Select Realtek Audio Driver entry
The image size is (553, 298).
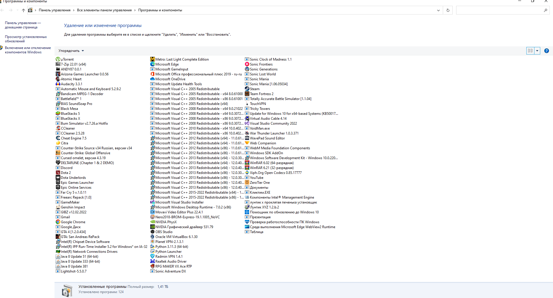[168, 261]
